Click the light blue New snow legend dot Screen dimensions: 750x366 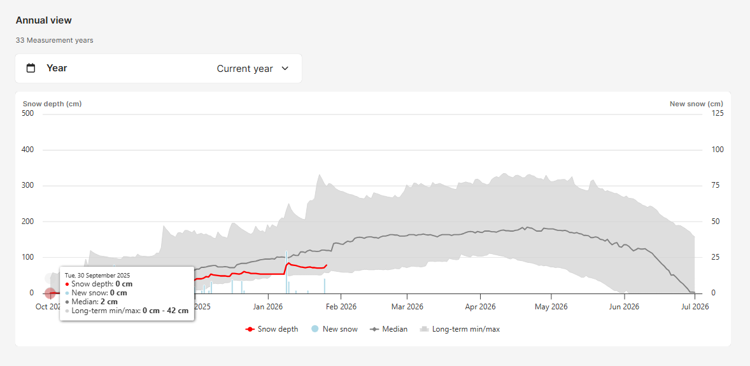(x=315, y=329)
